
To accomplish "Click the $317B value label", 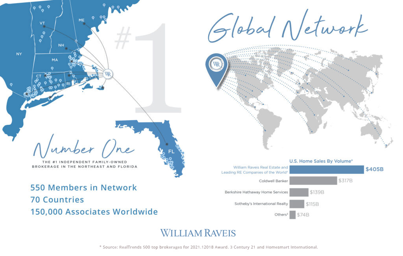I will click(346, 181).
